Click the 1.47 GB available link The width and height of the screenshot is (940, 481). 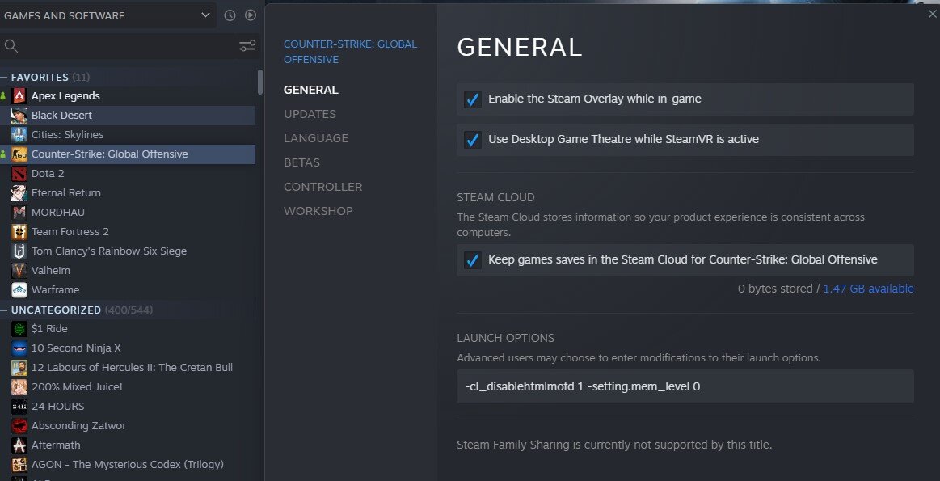pos(868,289)
